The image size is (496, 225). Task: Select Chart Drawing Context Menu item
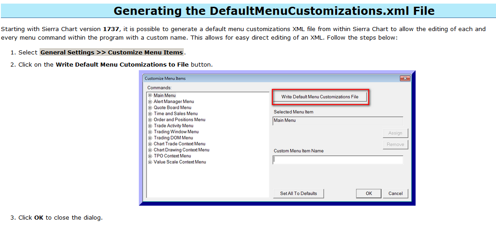click(x=181, y=149)
